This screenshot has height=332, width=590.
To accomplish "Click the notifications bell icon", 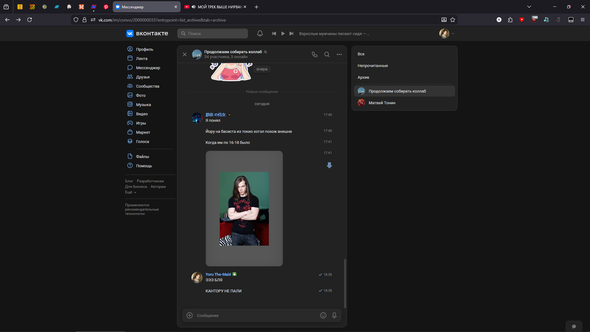I will pos(260,34).
